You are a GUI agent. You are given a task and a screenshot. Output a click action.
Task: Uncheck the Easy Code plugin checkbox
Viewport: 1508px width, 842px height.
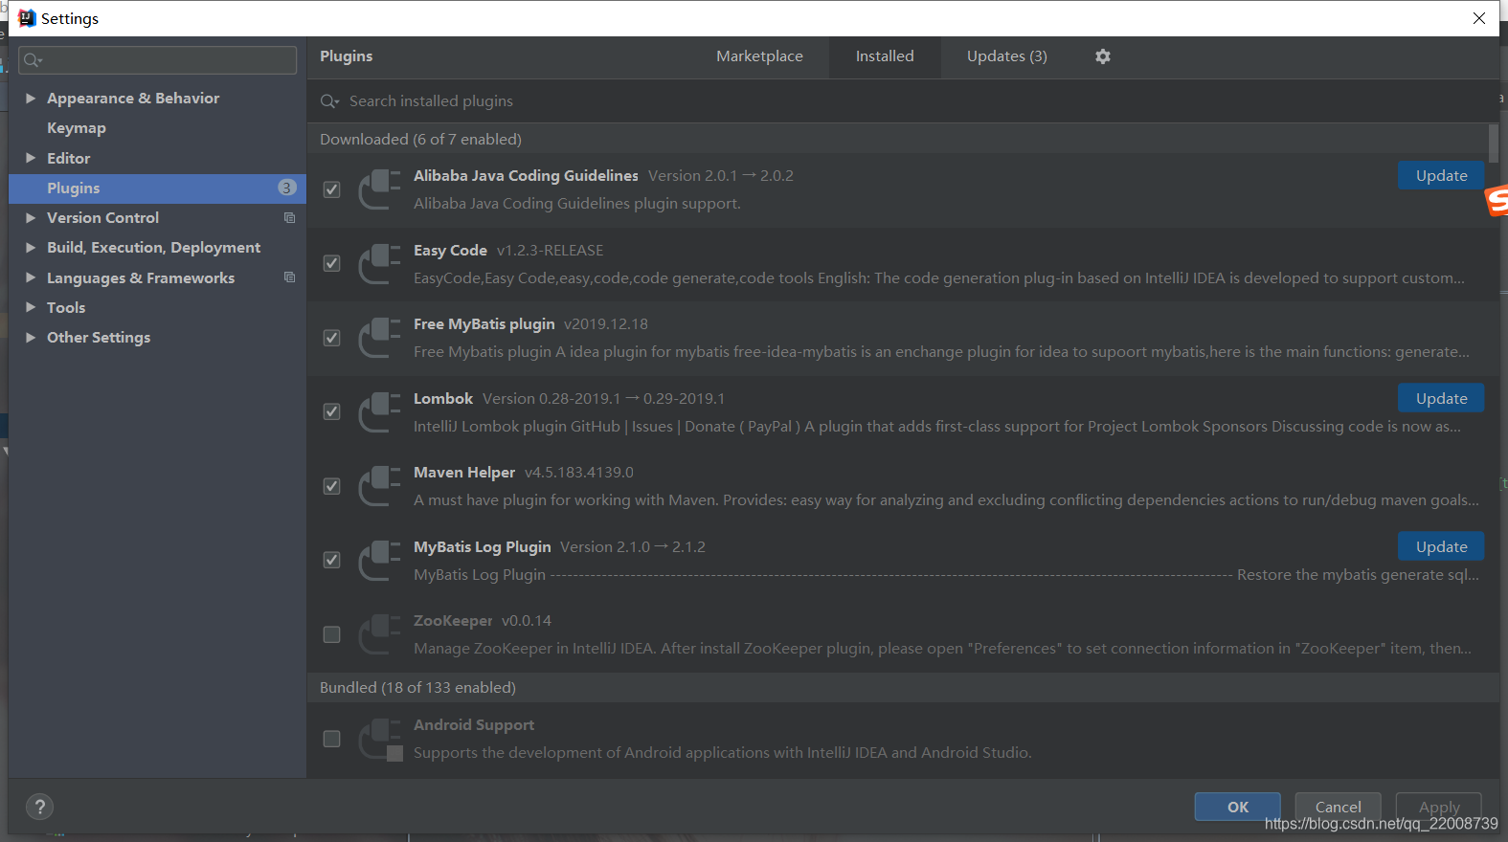click(x=331, y=263)
